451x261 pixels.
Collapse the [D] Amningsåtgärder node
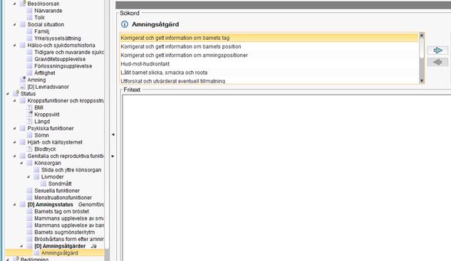(21, 246)
